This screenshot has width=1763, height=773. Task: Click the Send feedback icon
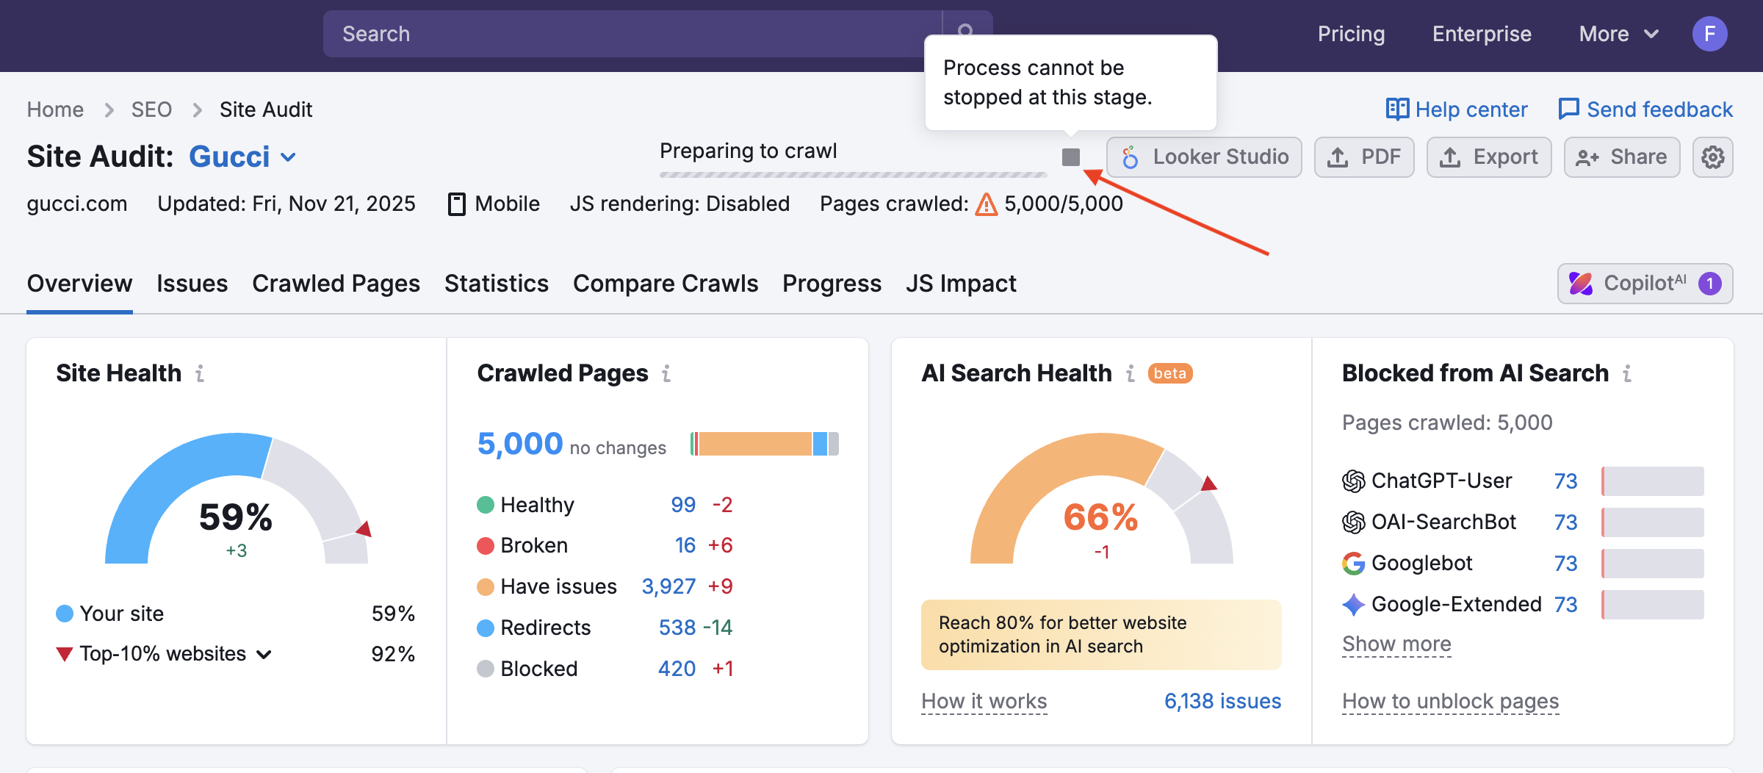pos(1569,109)
